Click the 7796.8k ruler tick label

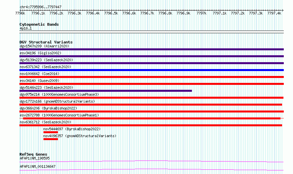click(165, 13)
